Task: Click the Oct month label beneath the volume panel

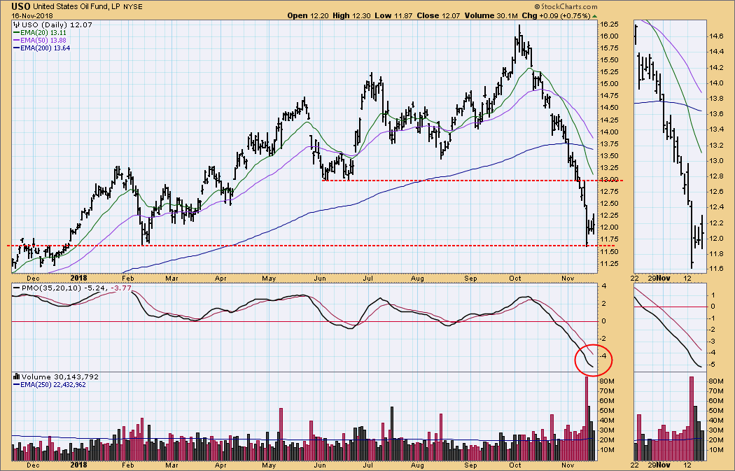Action: pyautogui.click(x=515, y=465)
